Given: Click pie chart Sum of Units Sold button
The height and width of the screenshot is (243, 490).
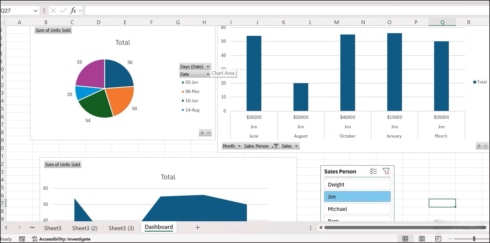Looking at the screenshot, I should point(53,30).
